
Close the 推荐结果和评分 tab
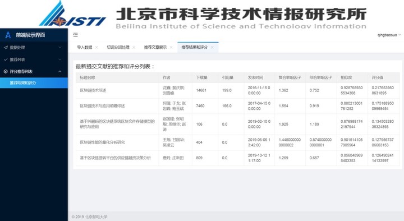coord(212,47)
